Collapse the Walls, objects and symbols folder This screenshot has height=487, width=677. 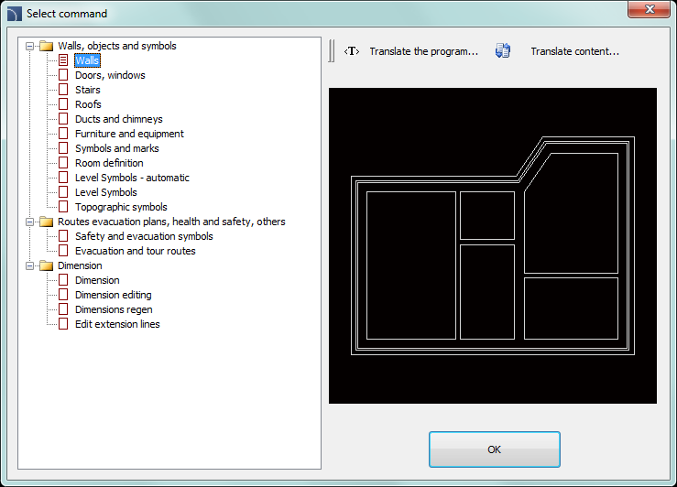30,46
